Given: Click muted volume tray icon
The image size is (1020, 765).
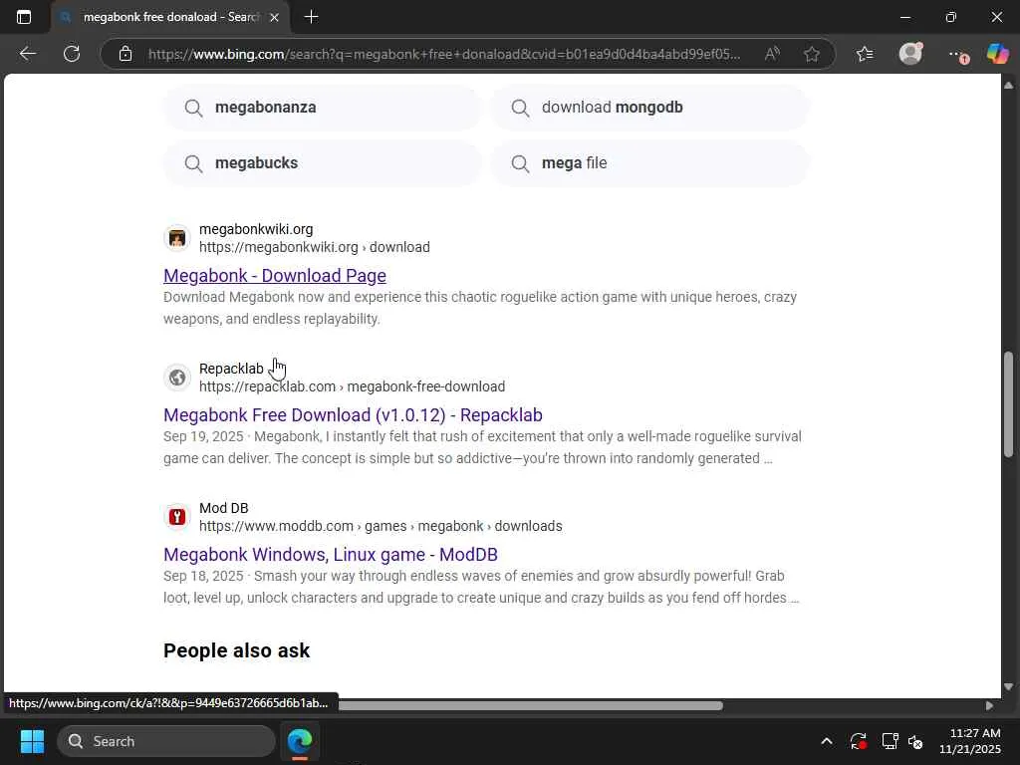Looking at the screenshot, I should coord(915,741).
